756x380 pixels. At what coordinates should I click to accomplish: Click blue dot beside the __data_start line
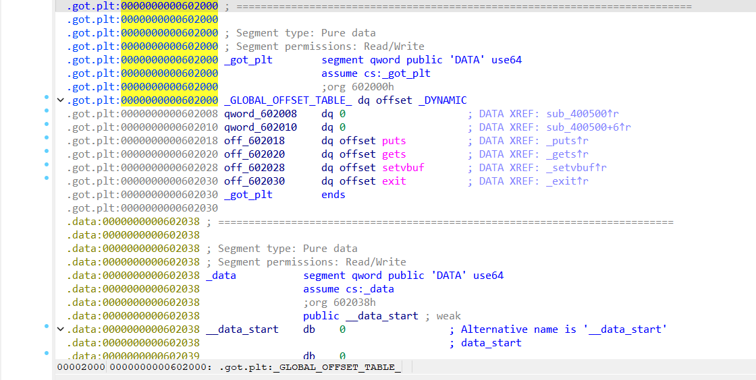[46, 326]
